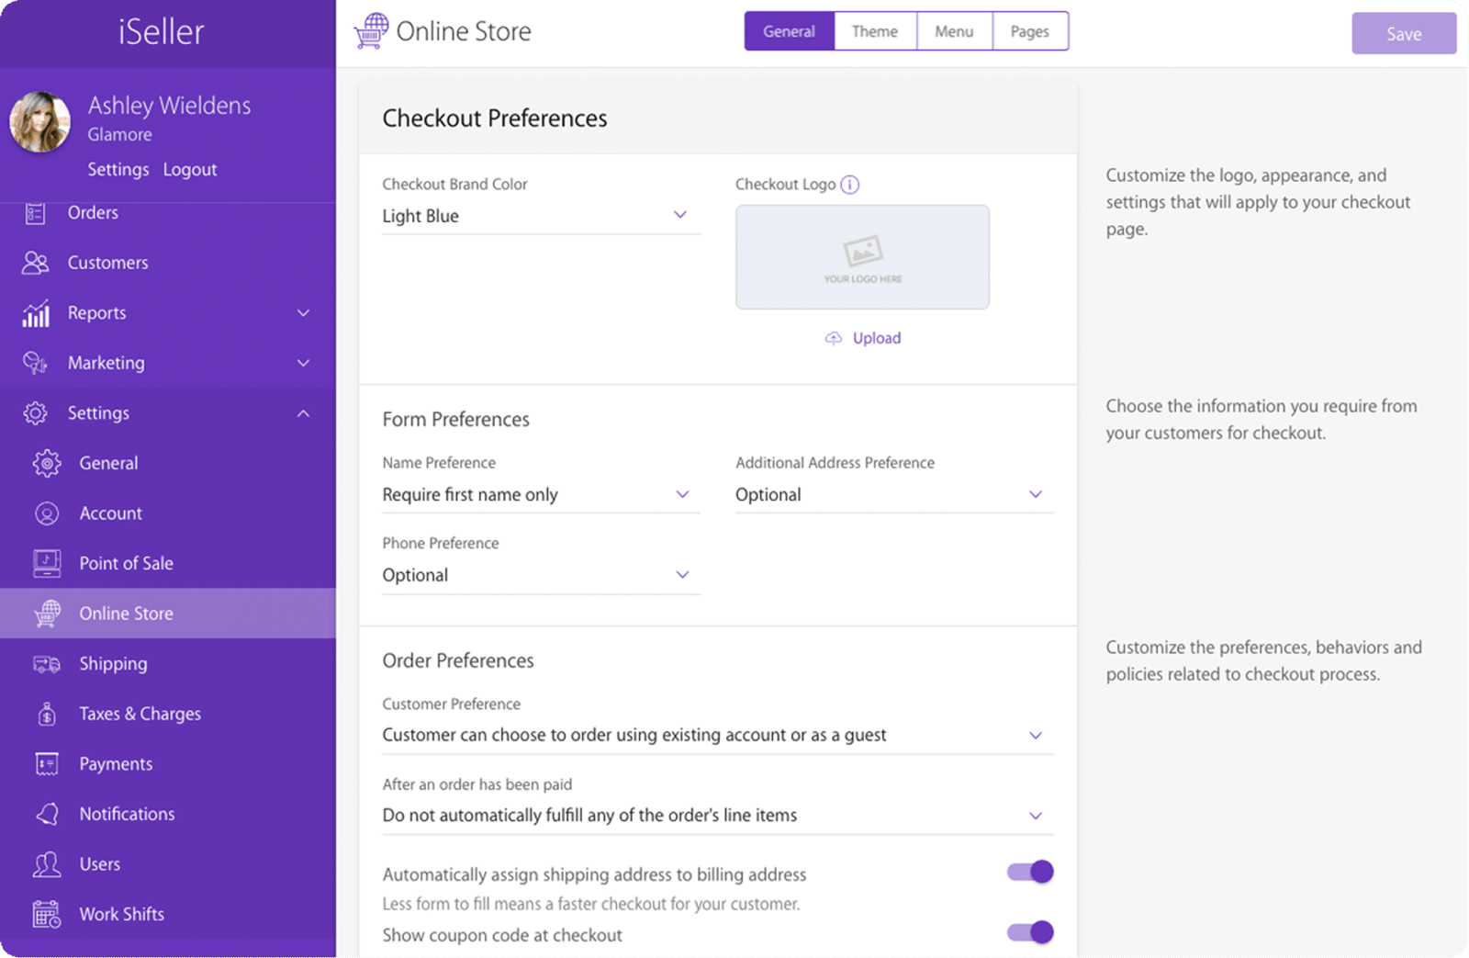Click the Users icon in sidebar

(47, 864)
